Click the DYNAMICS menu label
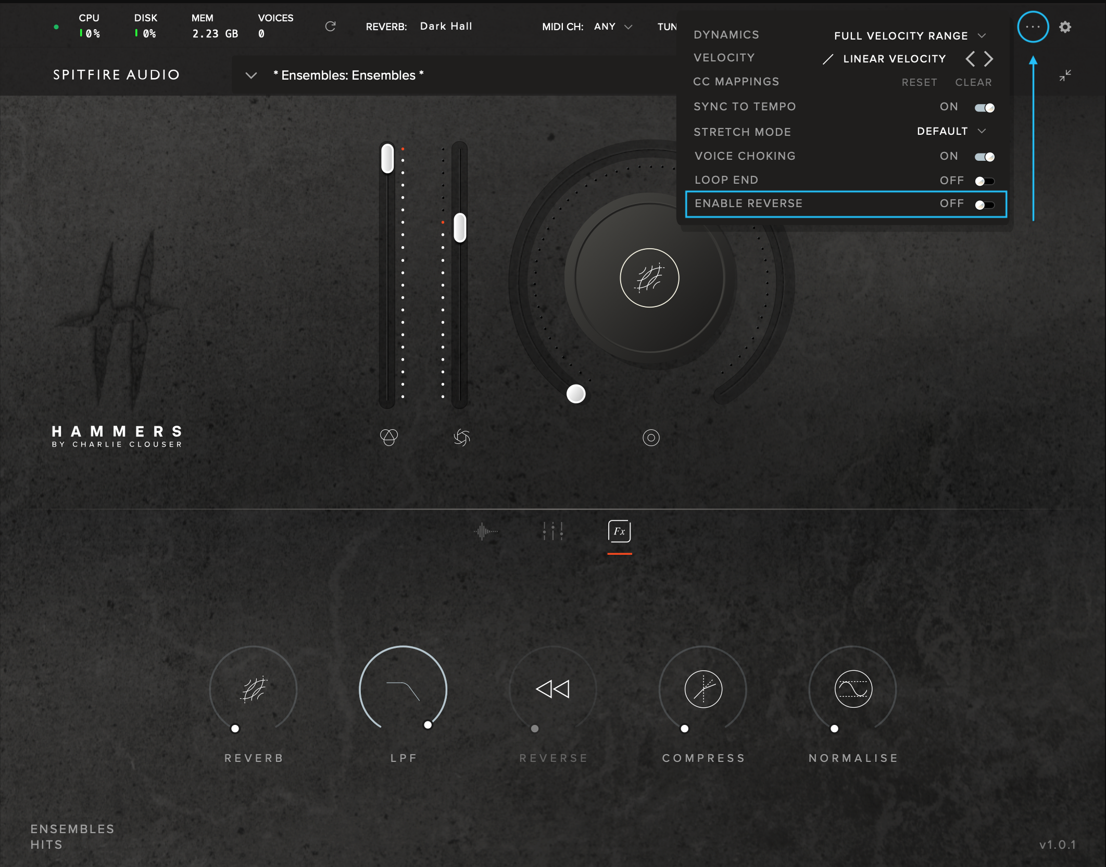The image size is (1106, 867). (726, 35)
